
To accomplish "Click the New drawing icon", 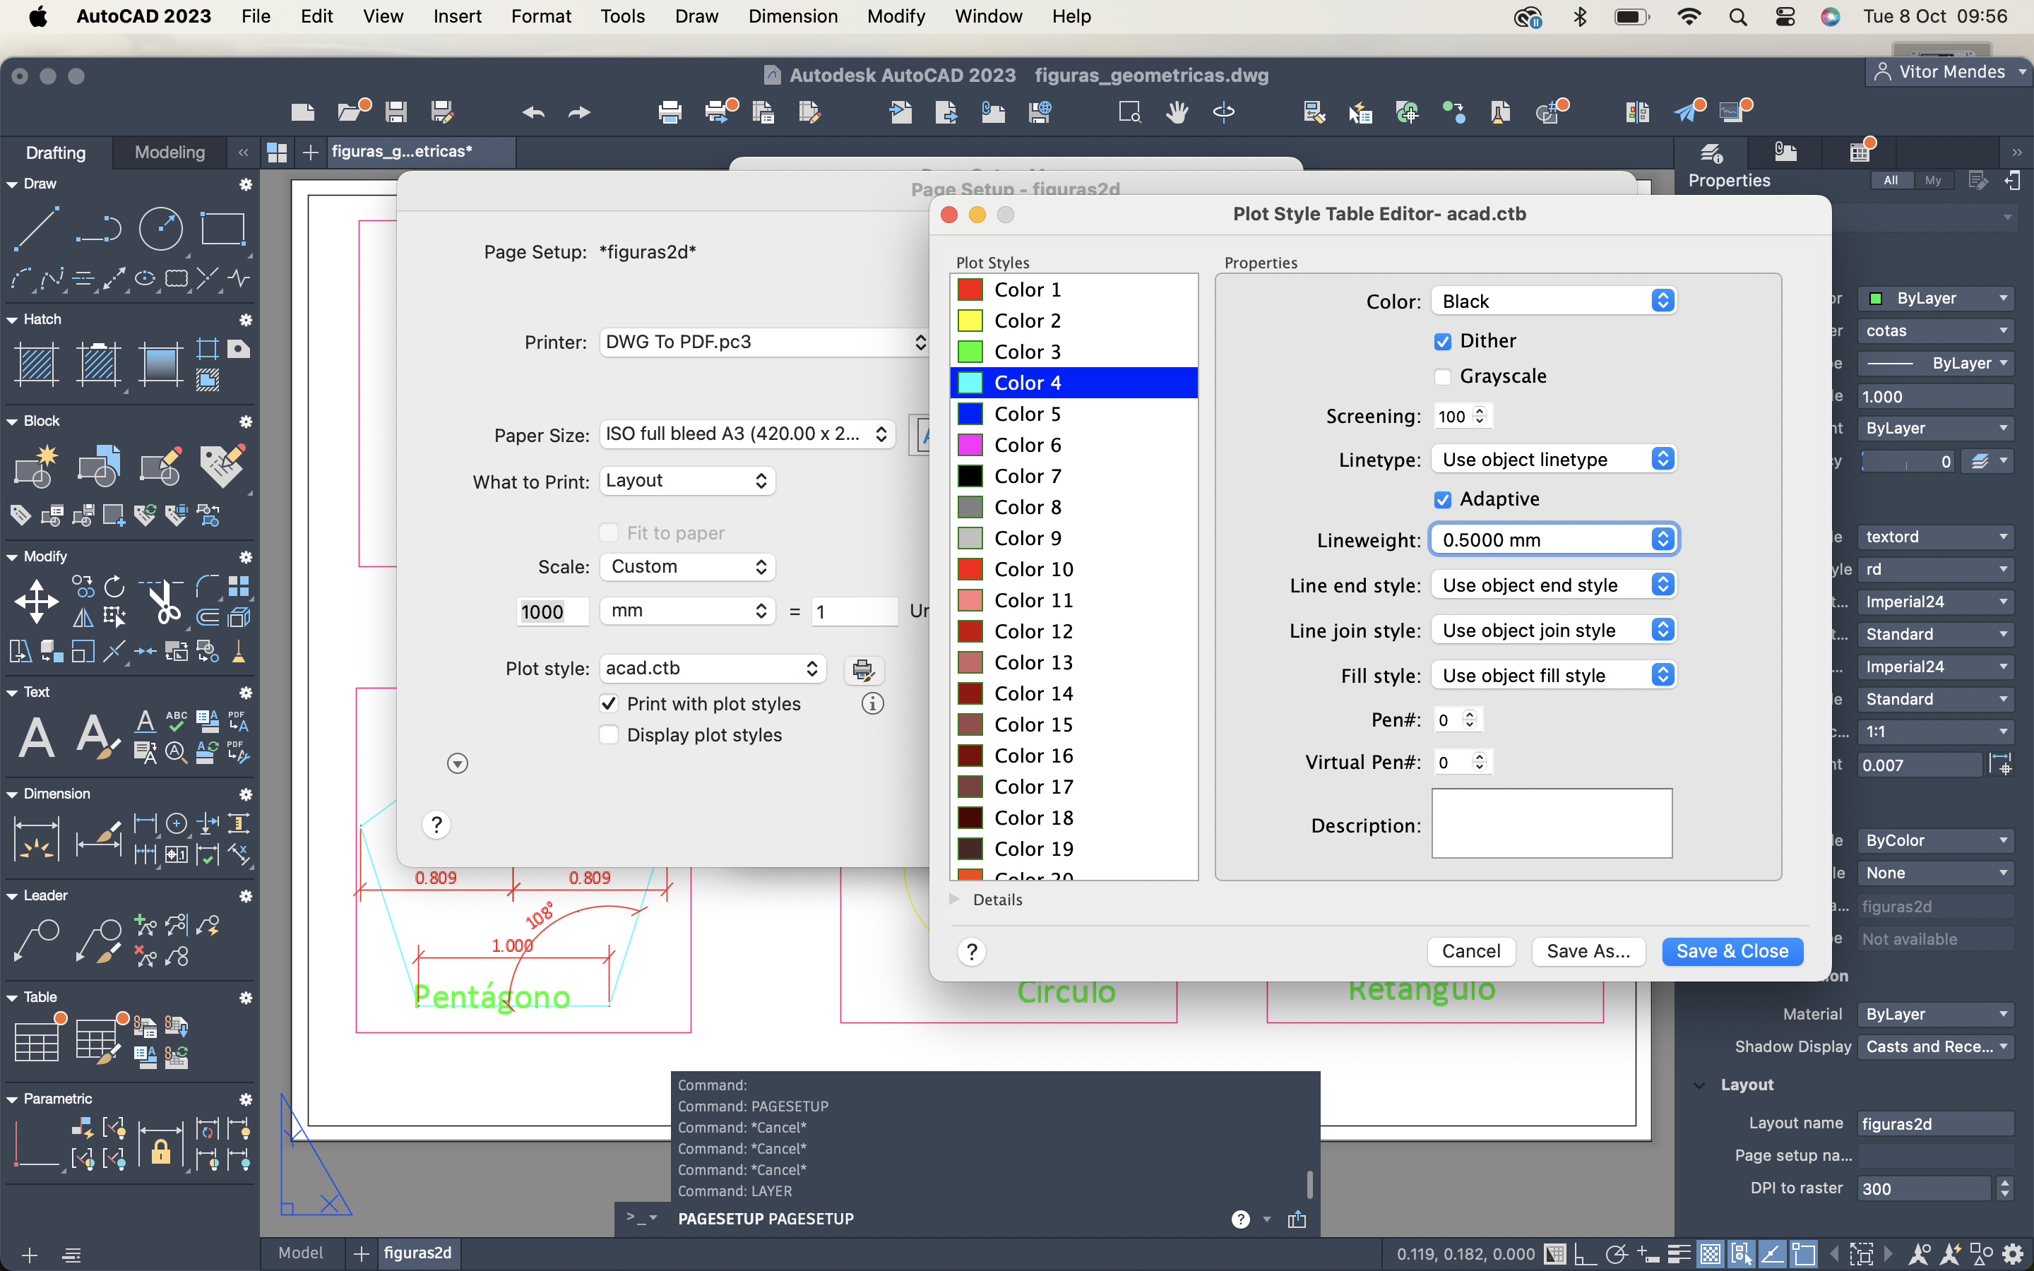I will [302, 112].
